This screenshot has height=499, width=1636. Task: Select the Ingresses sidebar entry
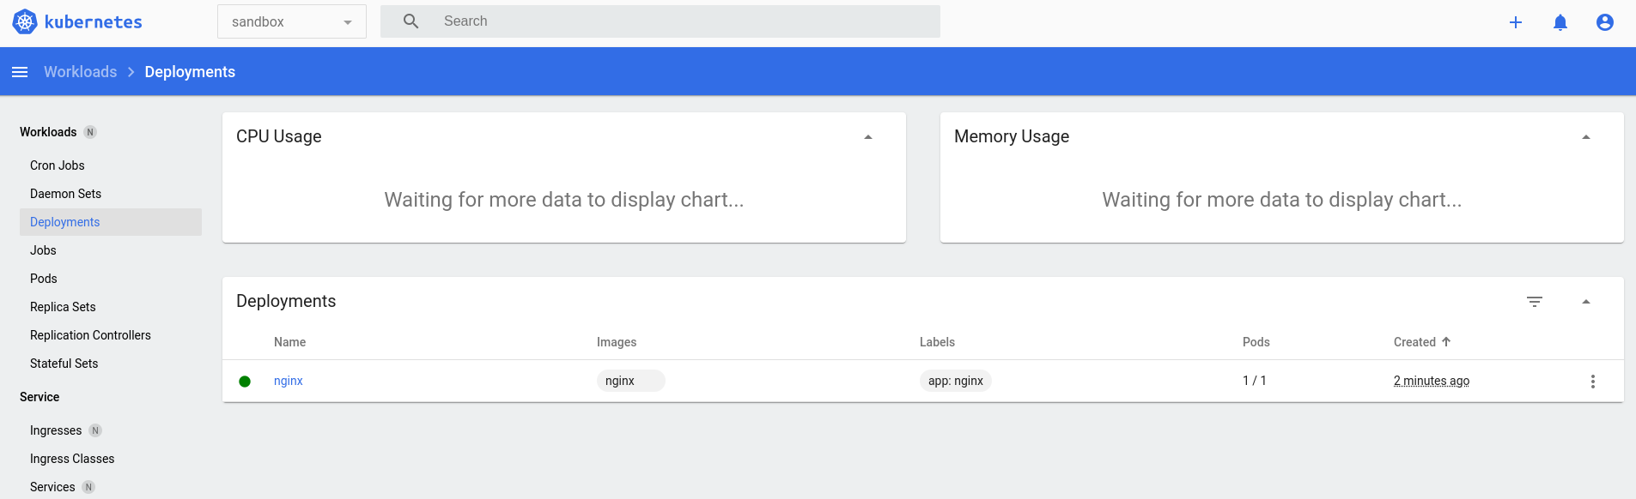click(56, 430)
